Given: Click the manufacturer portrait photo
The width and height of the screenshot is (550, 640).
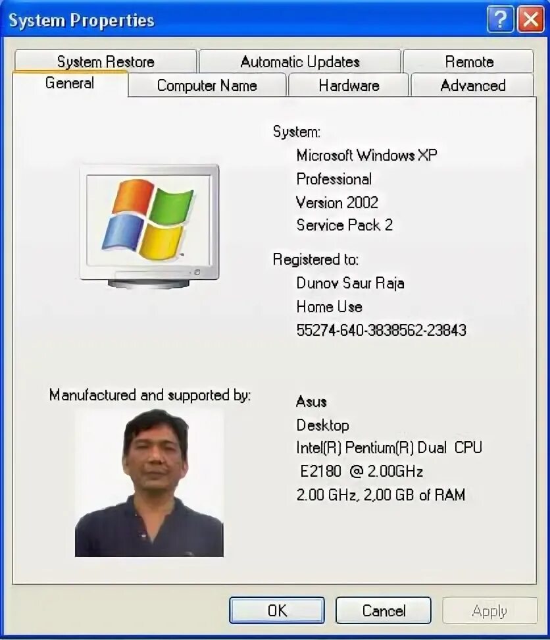Looking at the screenshot, I should tap(149, 483).
